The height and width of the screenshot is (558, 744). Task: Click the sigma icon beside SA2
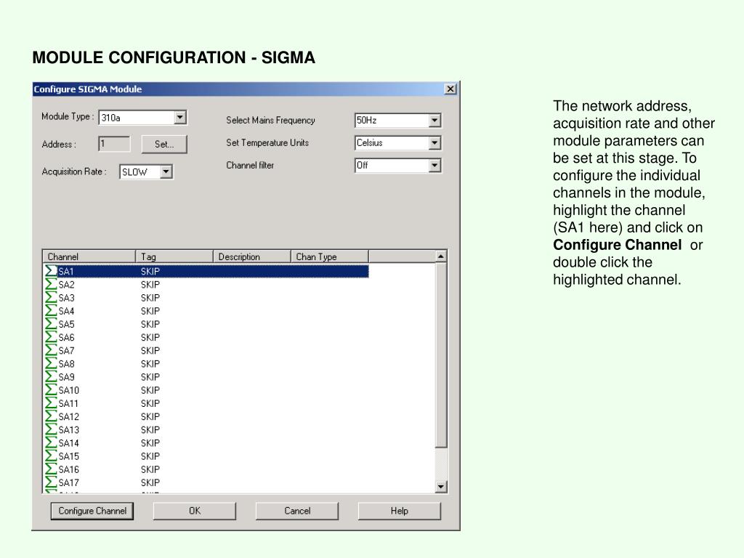click(x=51, y=284)
